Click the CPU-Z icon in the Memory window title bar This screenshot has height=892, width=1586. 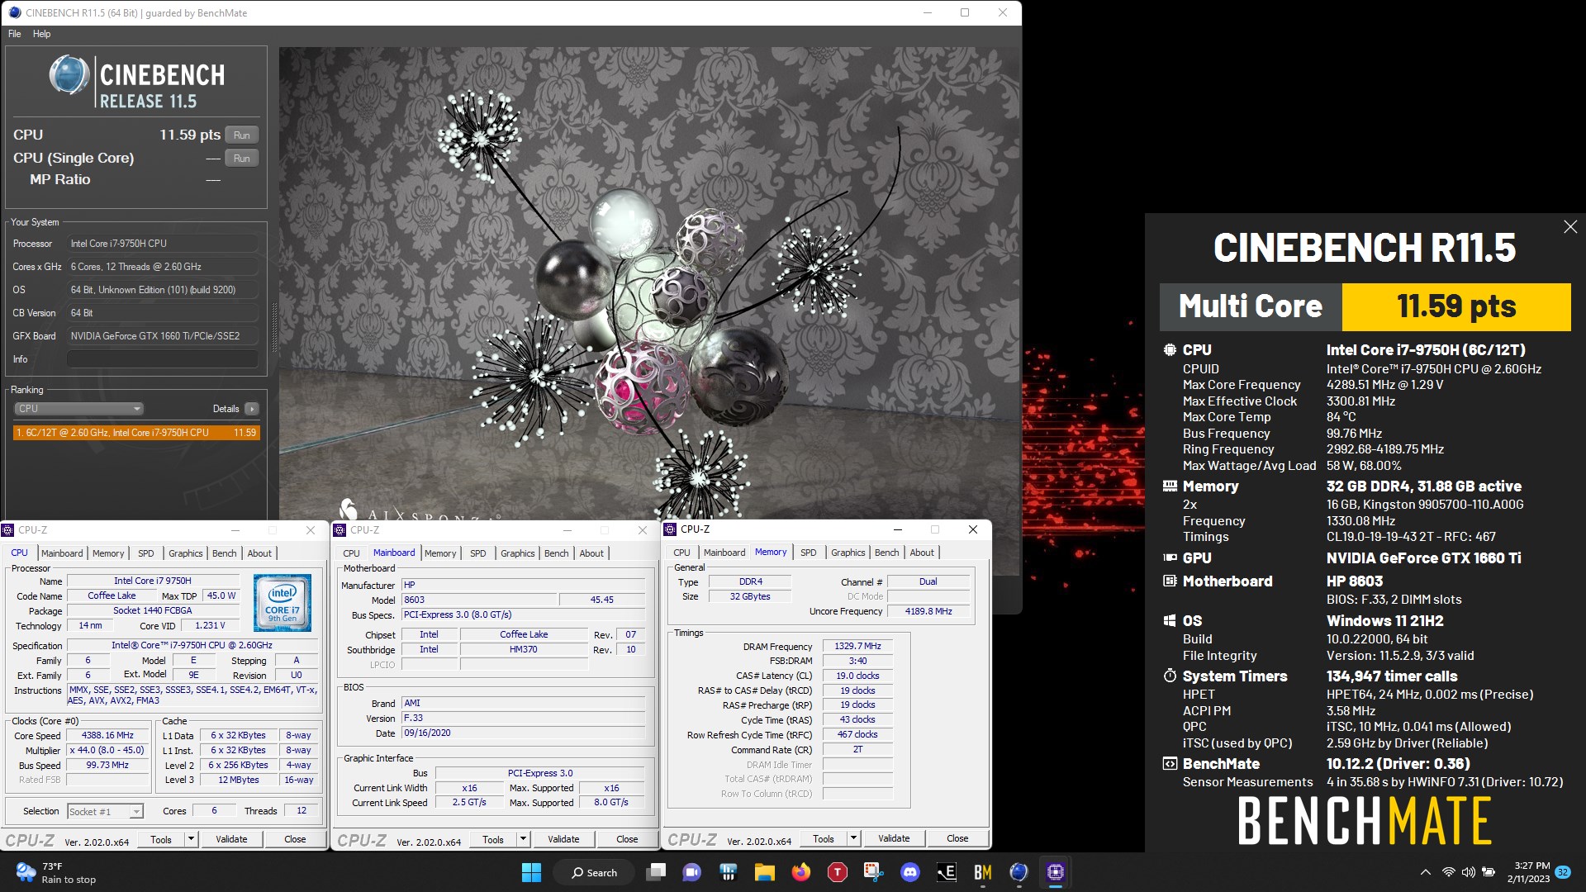pyautogui.click(x=670, y=529)
